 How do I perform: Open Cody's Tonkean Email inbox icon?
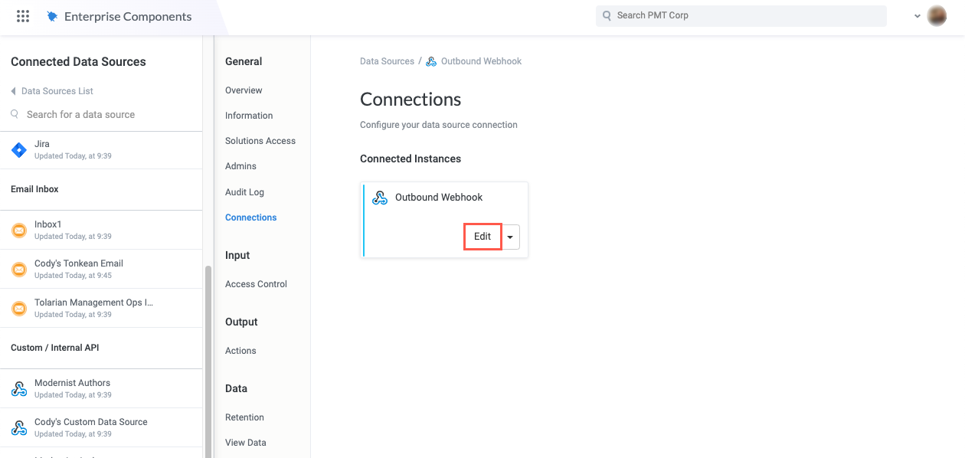coord(19,269)
